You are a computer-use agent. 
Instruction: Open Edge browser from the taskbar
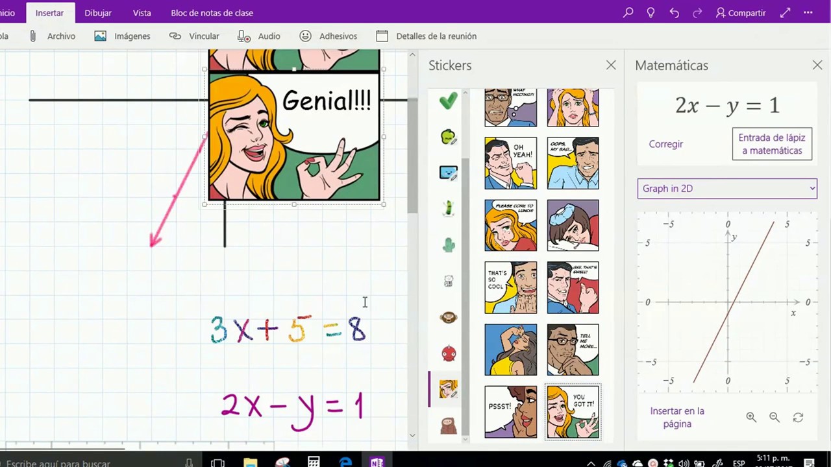(x=345, y=462)
